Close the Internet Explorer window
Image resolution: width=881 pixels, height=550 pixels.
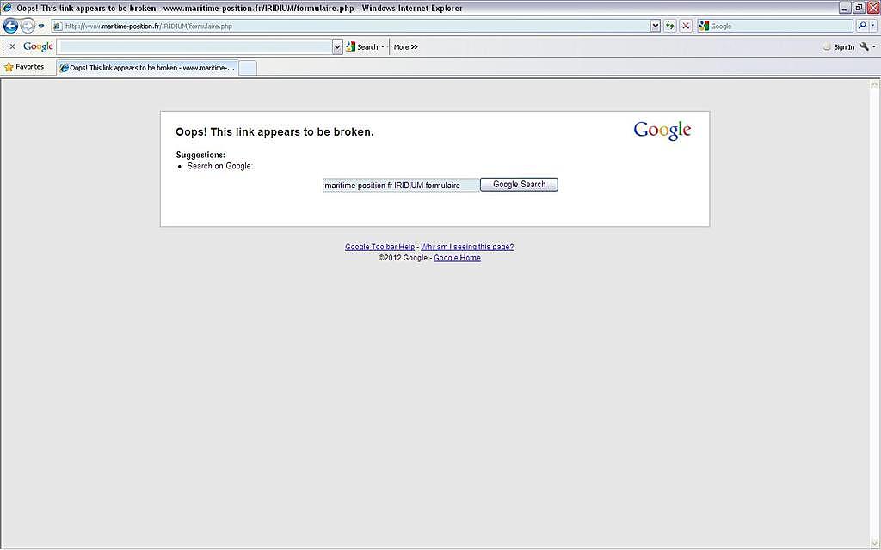873,8
